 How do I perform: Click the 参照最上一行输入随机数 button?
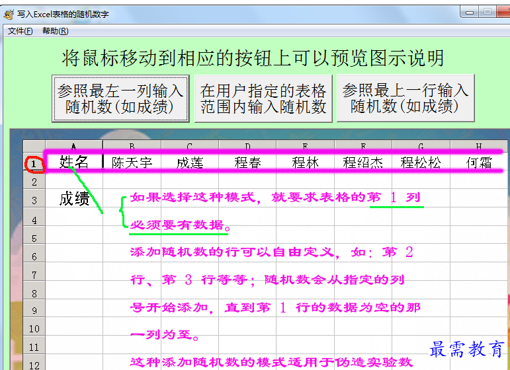click(x=405, y=98)
